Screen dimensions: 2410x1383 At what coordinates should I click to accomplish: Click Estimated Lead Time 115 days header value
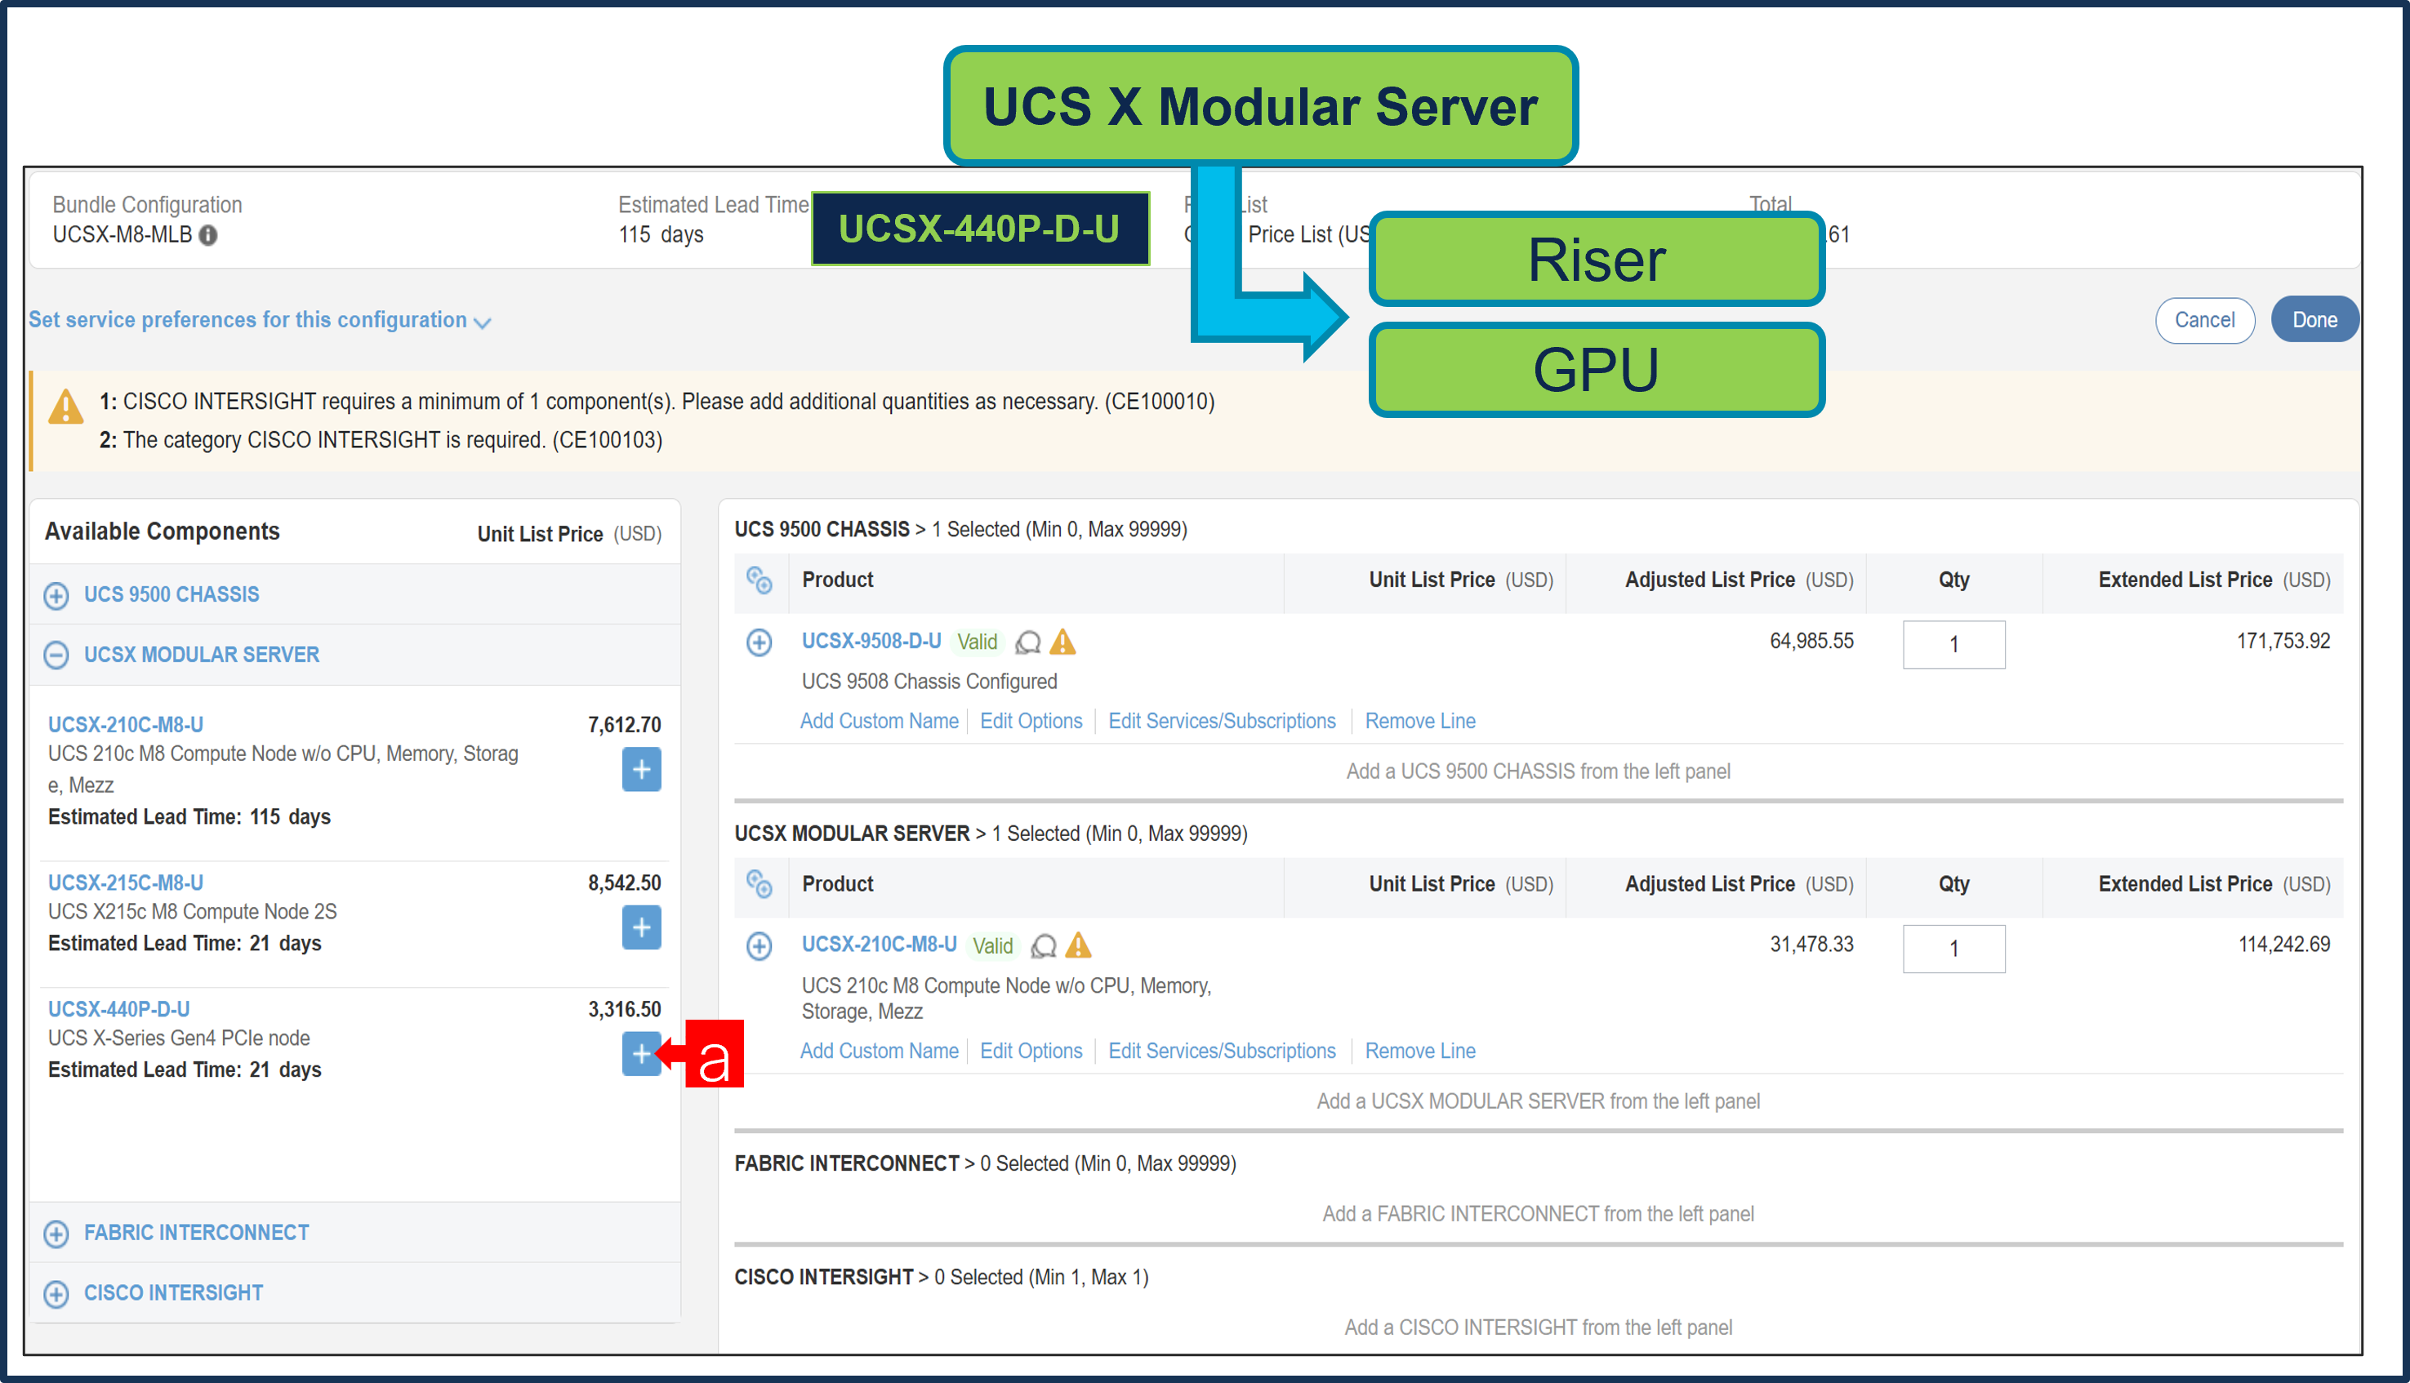[x=662, y=234]
